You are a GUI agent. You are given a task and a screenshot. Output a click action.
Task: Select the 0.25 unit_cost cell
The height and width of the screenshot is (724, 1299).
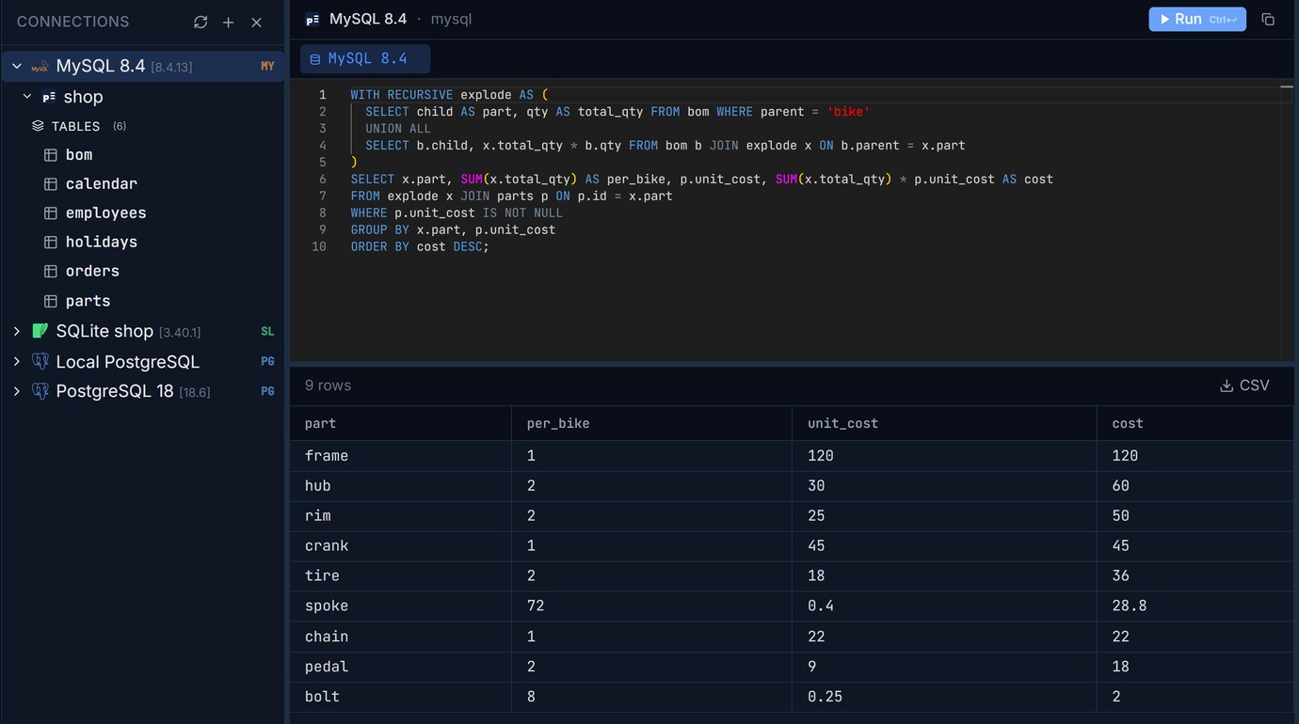tap(944, 697)
